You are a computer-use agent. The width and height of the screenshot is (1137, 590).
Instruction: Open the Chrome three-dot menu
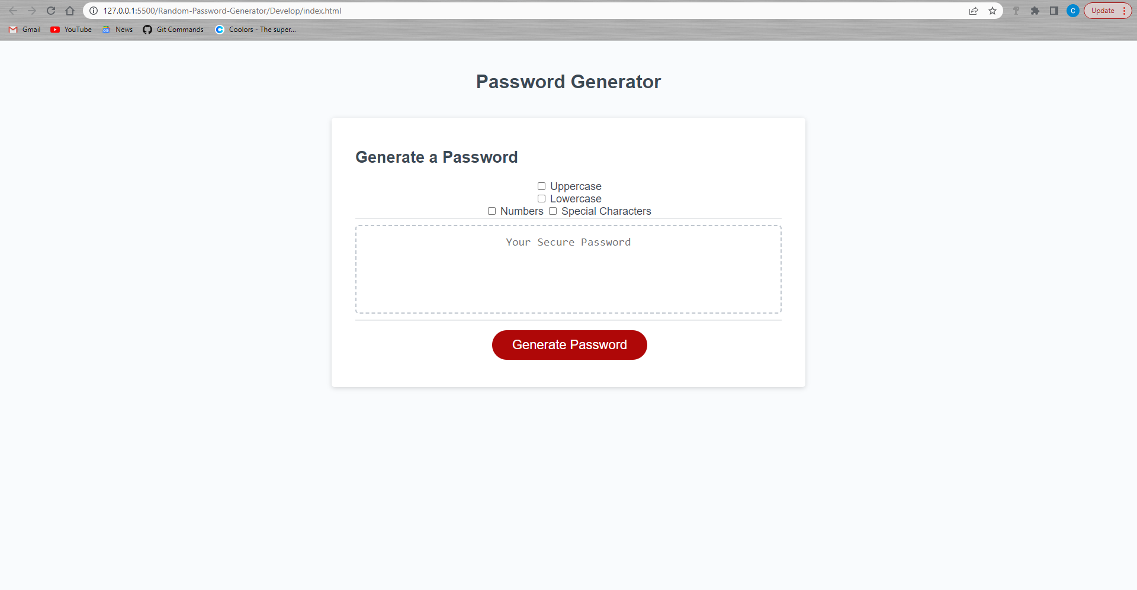point(1125,10)
